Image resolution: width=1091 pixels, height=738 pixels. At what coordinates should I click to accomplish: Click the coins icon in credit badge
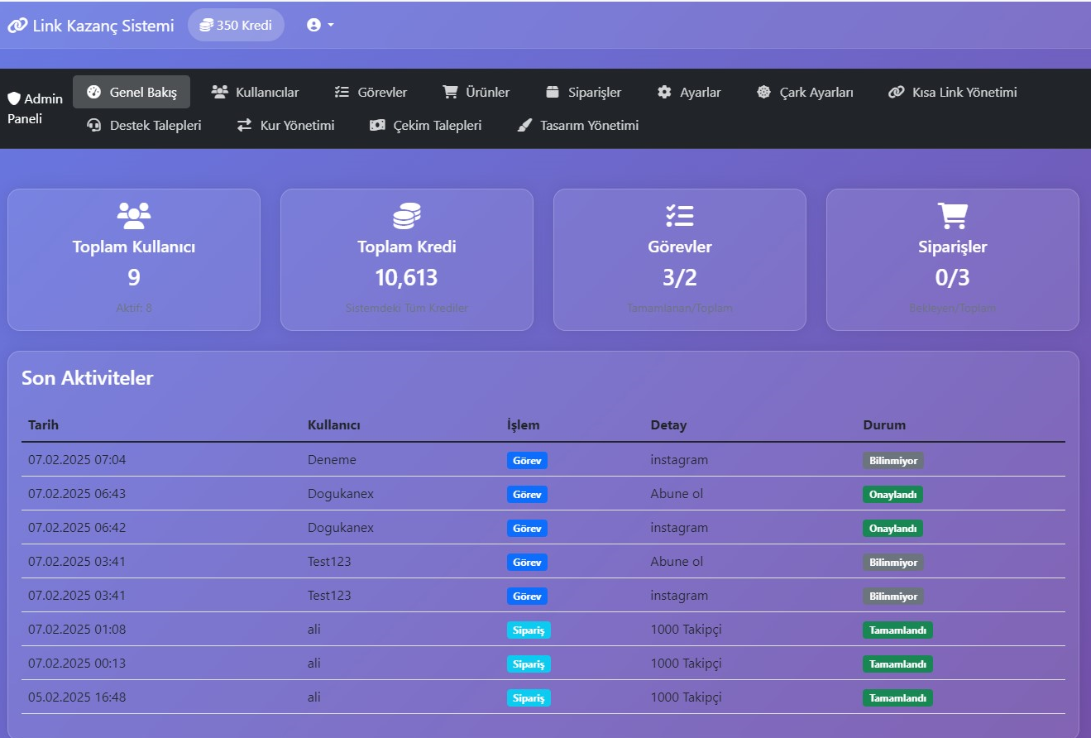coord(207,26)
